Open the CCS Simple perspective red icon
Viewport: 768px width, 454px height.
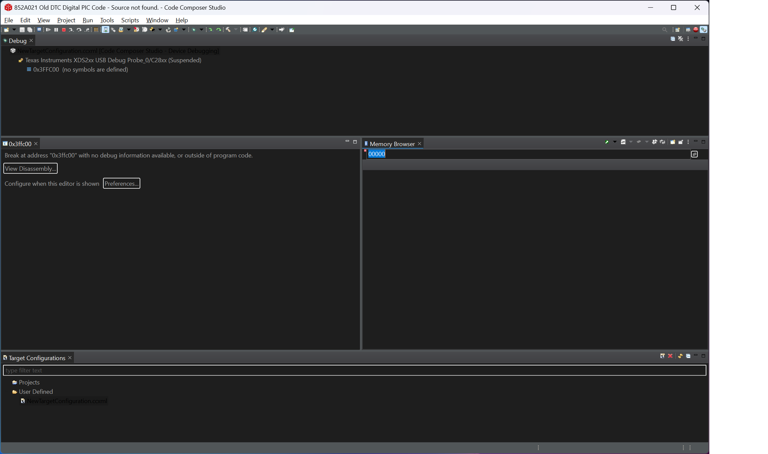(x=696, y=30)
